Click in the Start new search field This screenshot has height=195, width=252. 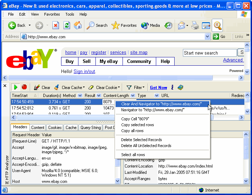click(210, 53)
